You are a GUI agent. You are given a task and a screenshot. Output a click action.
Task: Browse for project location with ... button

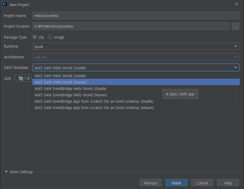pos(236,26)
